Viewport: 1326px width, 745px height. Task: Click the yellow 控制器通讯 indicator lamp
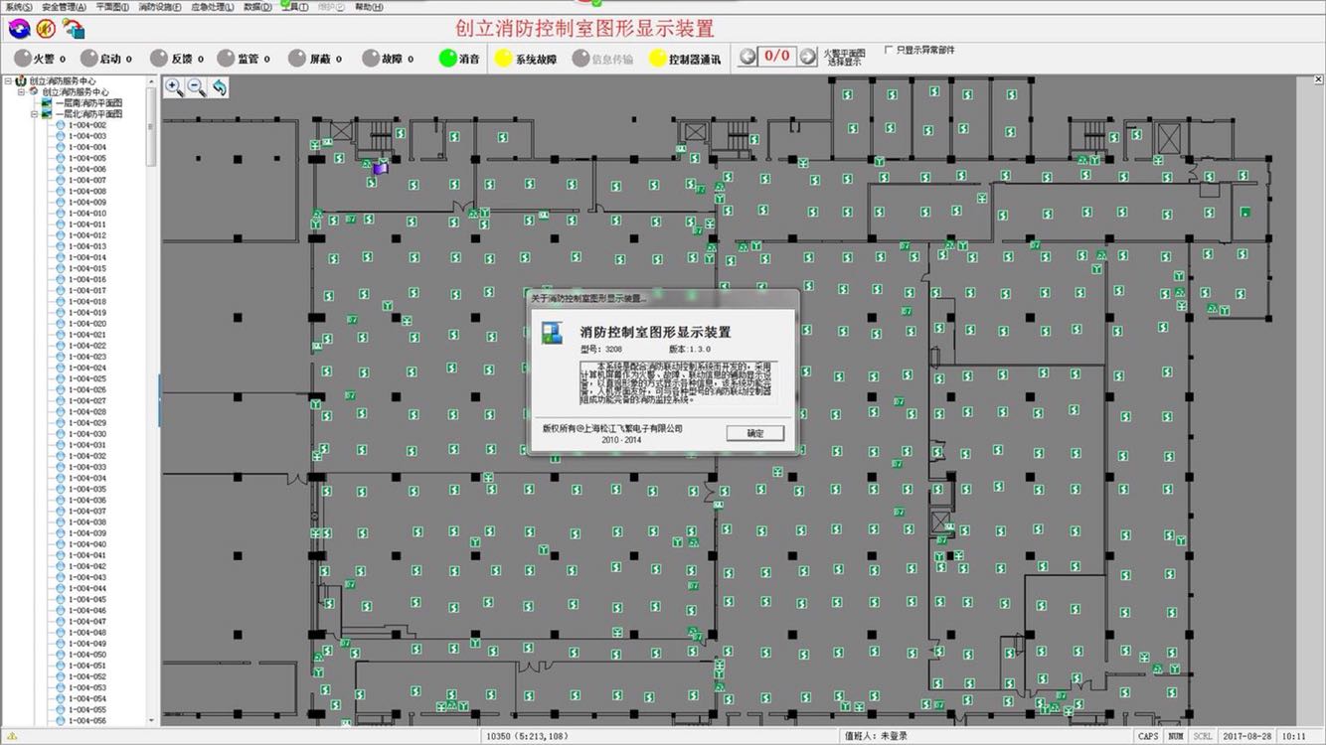(x=656, y=58)
